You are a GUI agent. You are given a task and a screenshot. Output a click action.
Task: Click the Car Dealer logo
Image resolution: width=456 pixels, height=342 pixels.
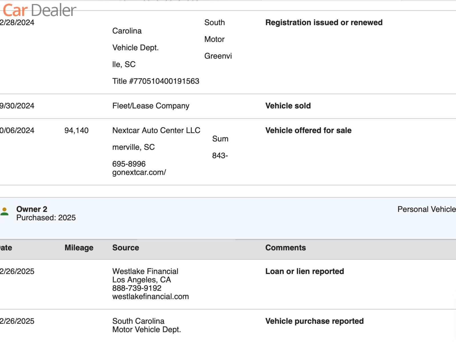[x=39, y=10]
